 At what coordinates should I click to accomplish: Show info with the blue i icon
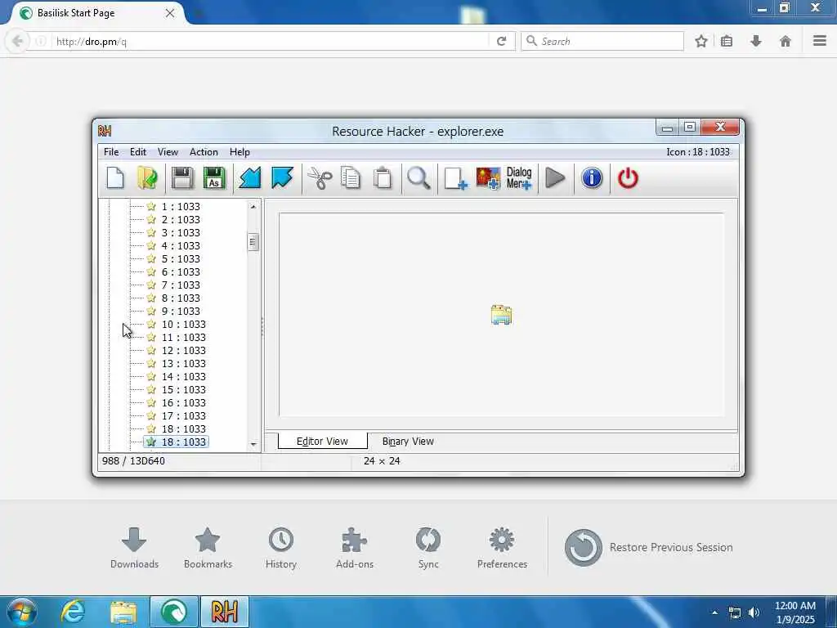pyautogui.click(x=592, y=178)
